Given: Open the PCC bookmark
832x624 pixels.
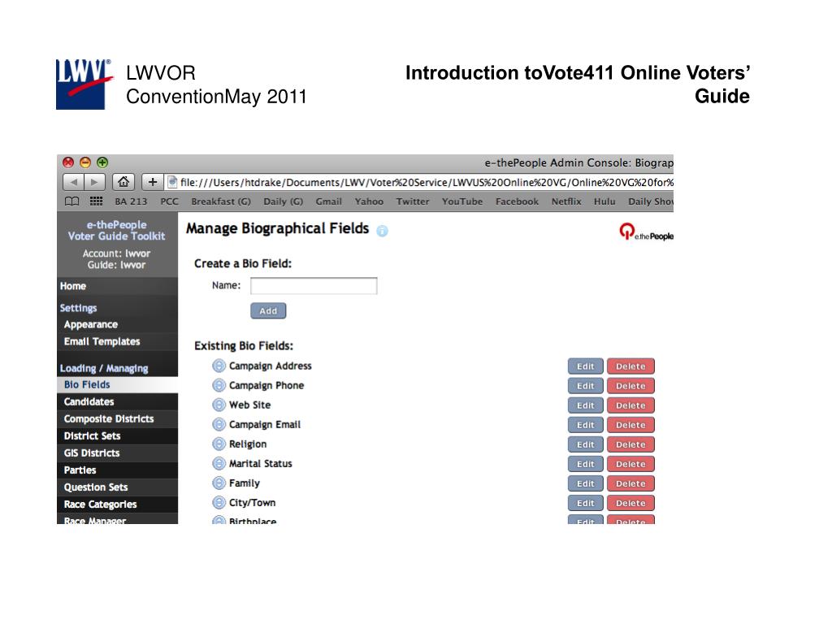Looking at the screenshot, I should 169,201.
